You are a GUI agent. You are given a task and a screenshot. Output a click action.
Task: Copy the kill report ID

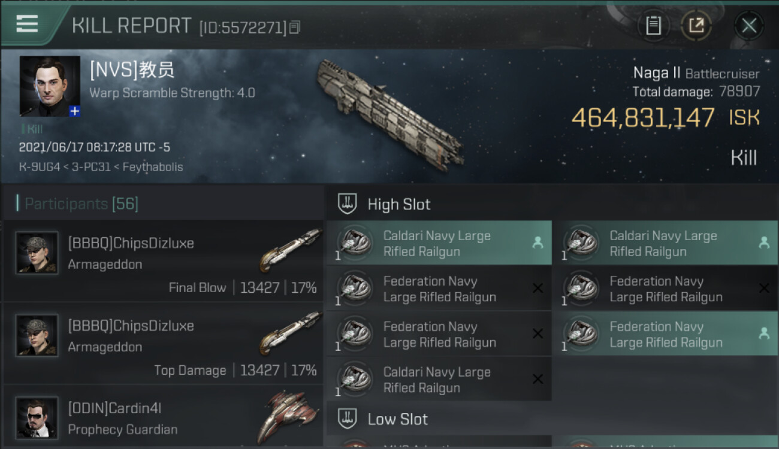coord(295,28)
